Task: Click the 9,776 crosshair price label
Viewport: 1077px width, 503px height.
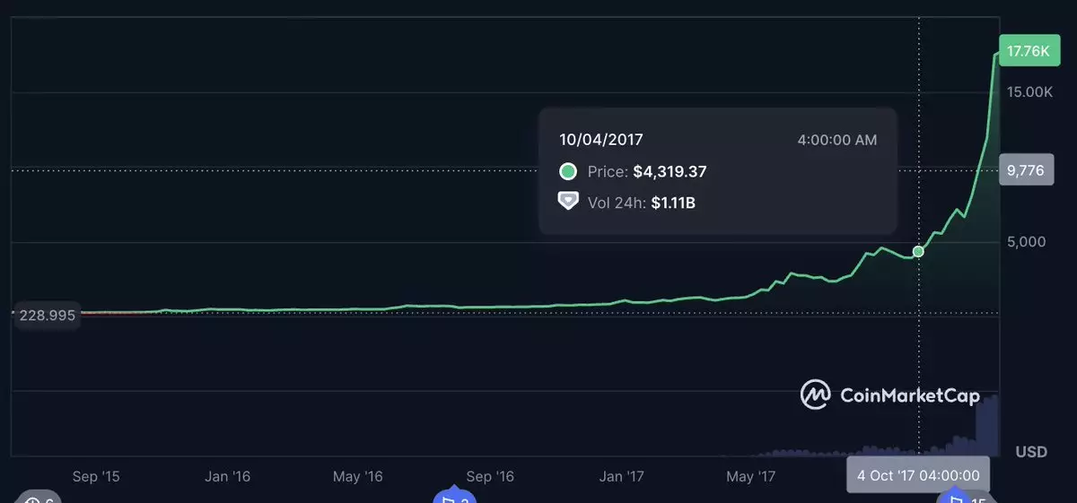Action: (x=1025, y=170)
